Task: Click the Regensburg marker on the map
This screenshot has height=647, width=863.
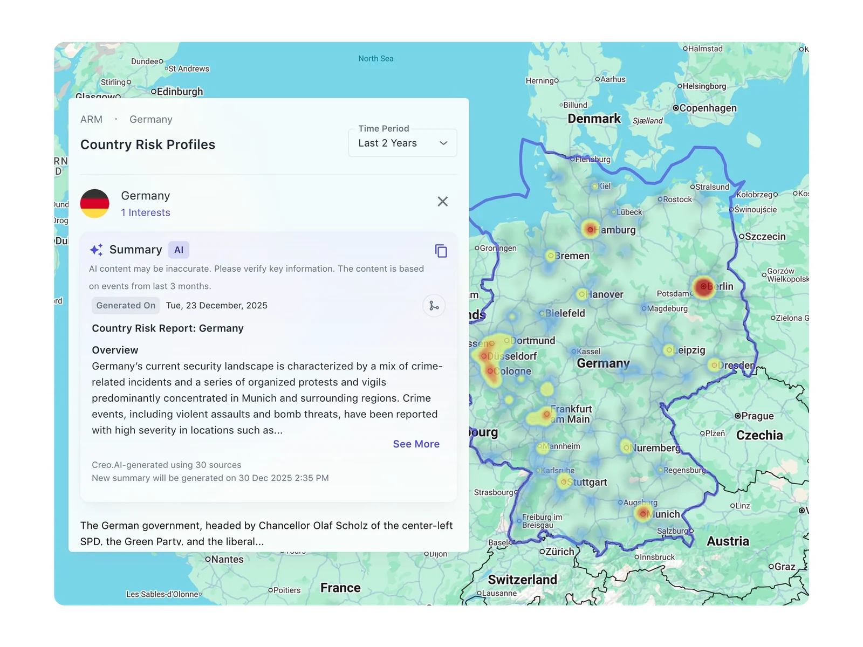Action: [660, 470]
